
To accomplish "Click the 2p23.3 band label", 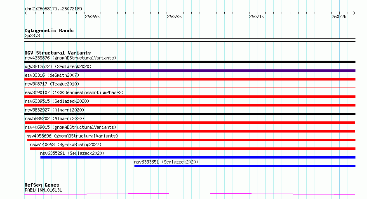I will point(32,36).
